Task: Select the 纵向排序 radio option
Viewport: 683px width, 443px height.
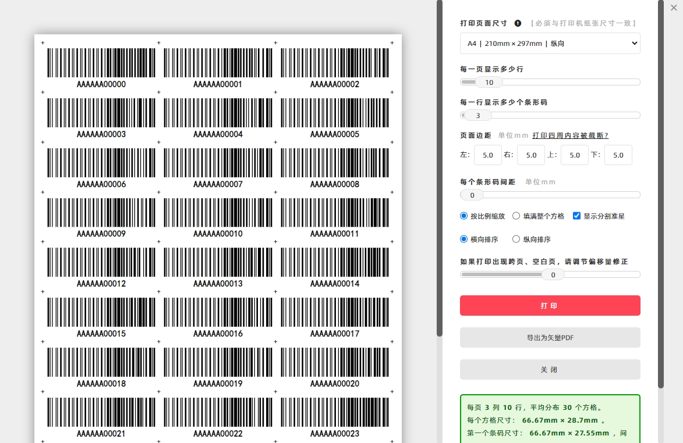Action: (516, 239)
